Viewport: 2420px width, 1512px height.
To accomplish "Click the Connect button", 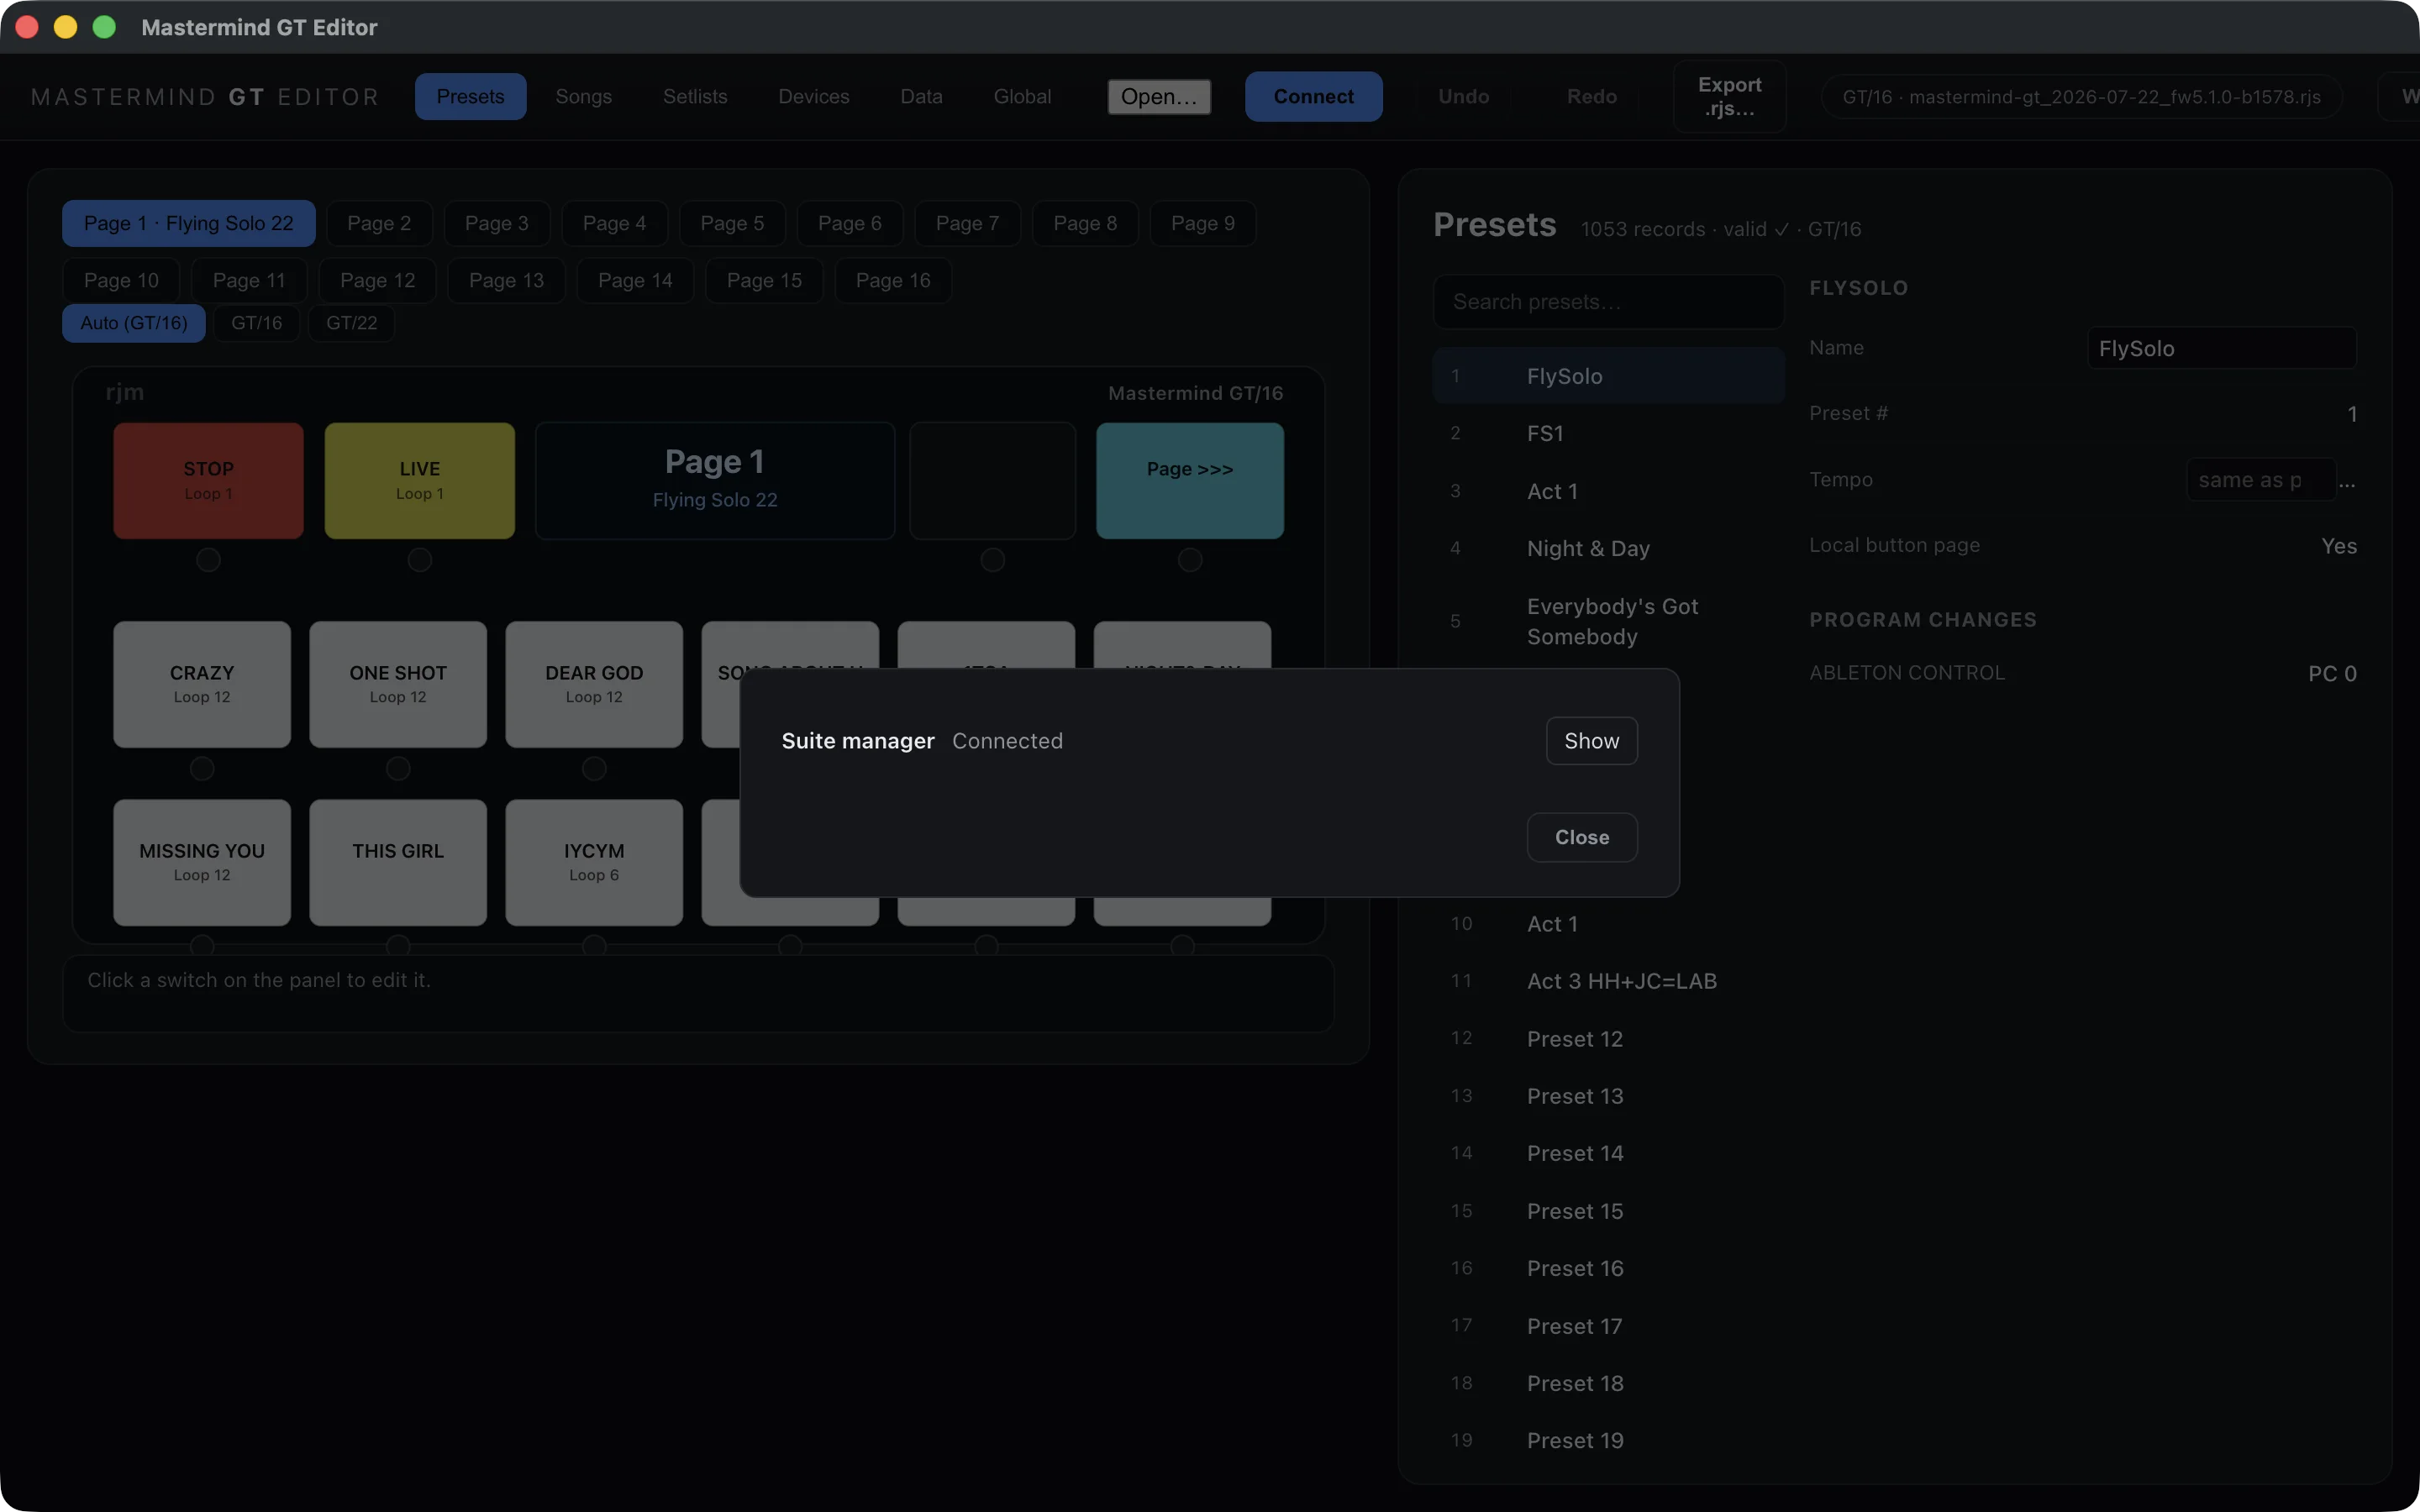I will (x=1313, y=96).
